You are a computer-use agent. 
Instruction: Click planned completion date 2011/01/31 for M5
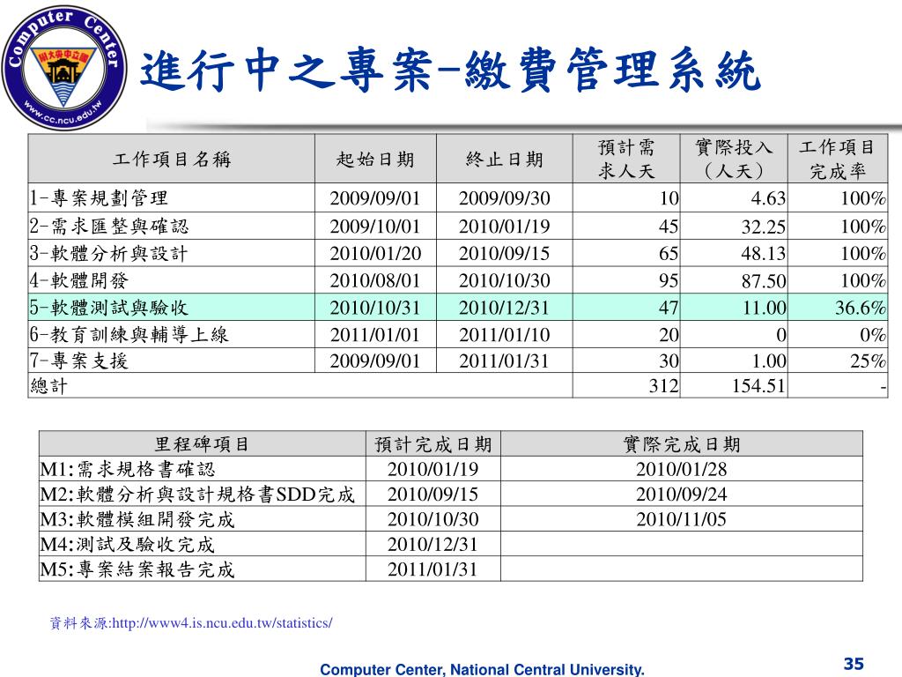(x=433, y=569)
